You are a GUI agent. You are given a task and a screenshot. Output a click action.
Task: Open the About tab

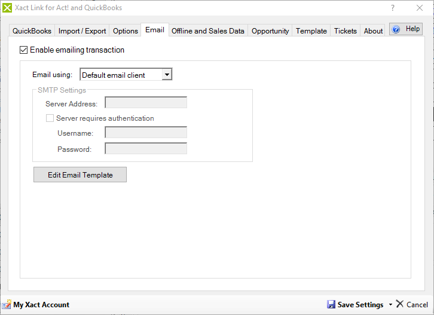click(373, 30)
